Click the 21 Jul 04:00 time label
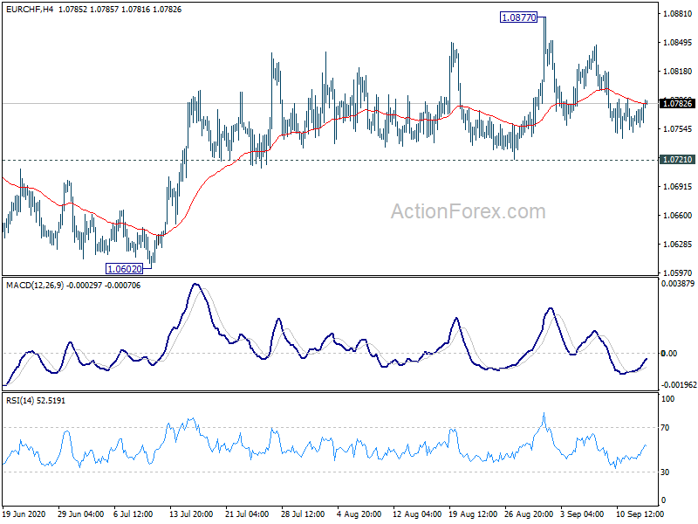The width and height of the screenshot is (698, 524). pos(248,514)
